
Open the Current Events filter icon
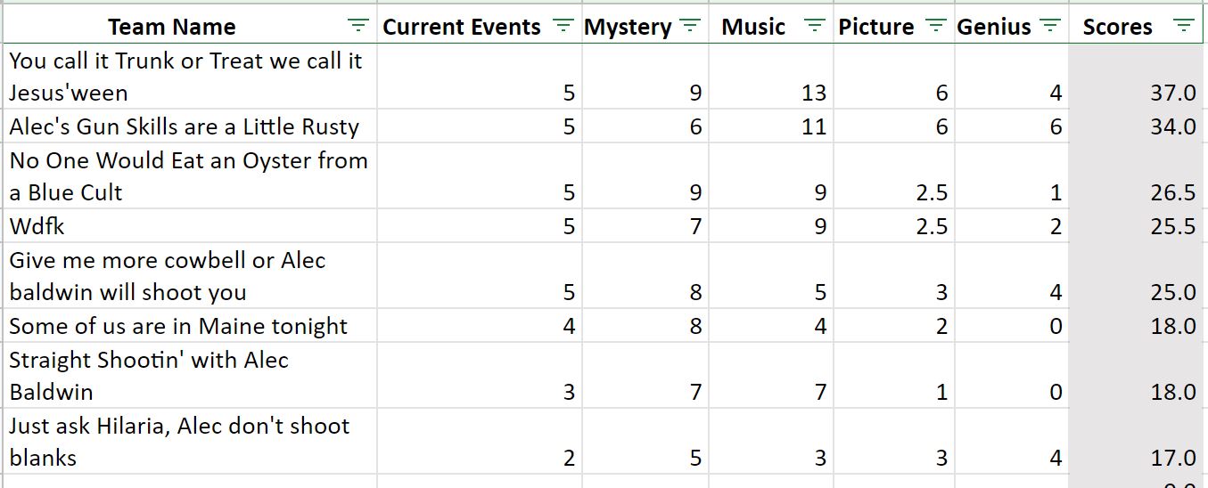point(562,27)
